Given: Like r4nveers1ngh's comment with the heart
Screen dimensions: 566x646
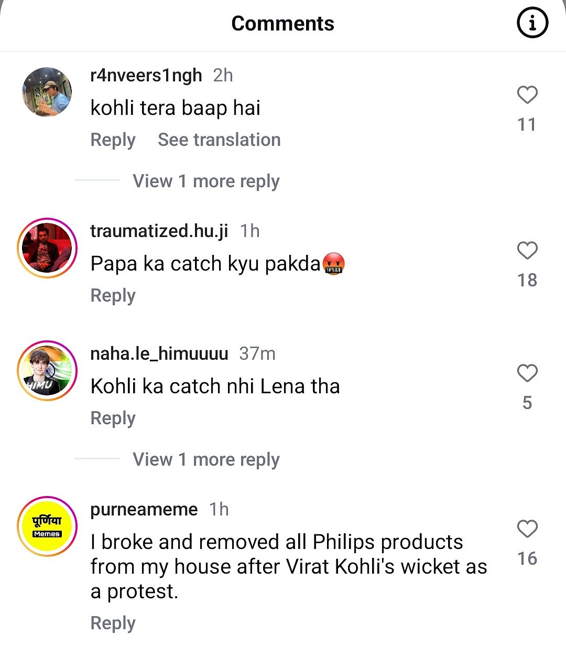Looking at the screenshot, I should pos(527,95).
